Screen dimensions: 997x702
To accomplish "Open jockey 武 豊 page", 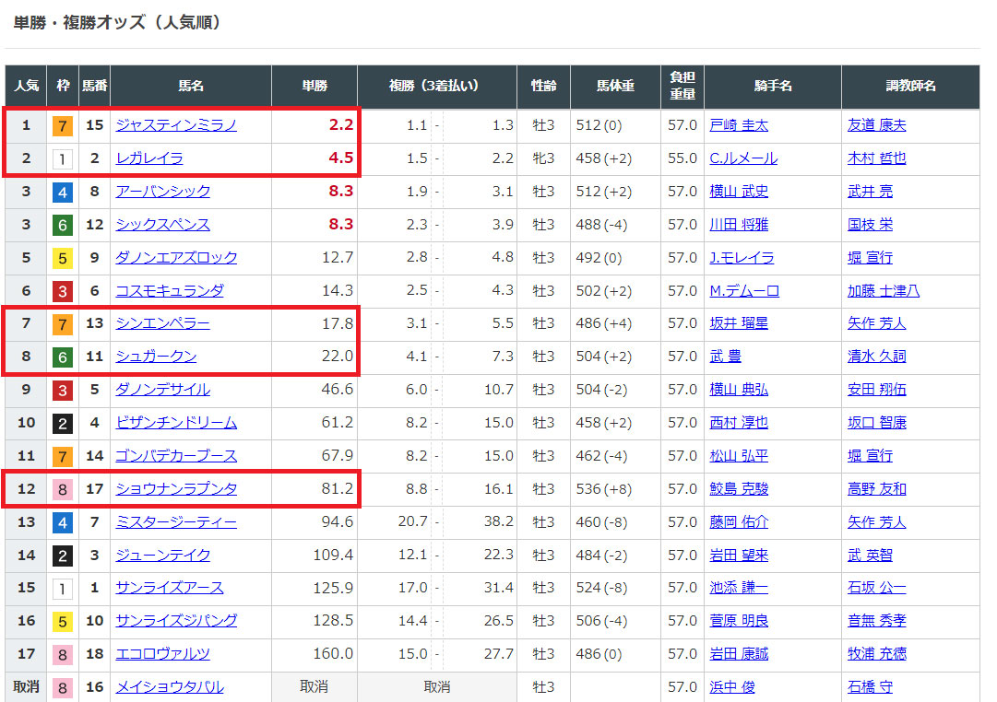I will pyautogui.click(x=725, y=357).
